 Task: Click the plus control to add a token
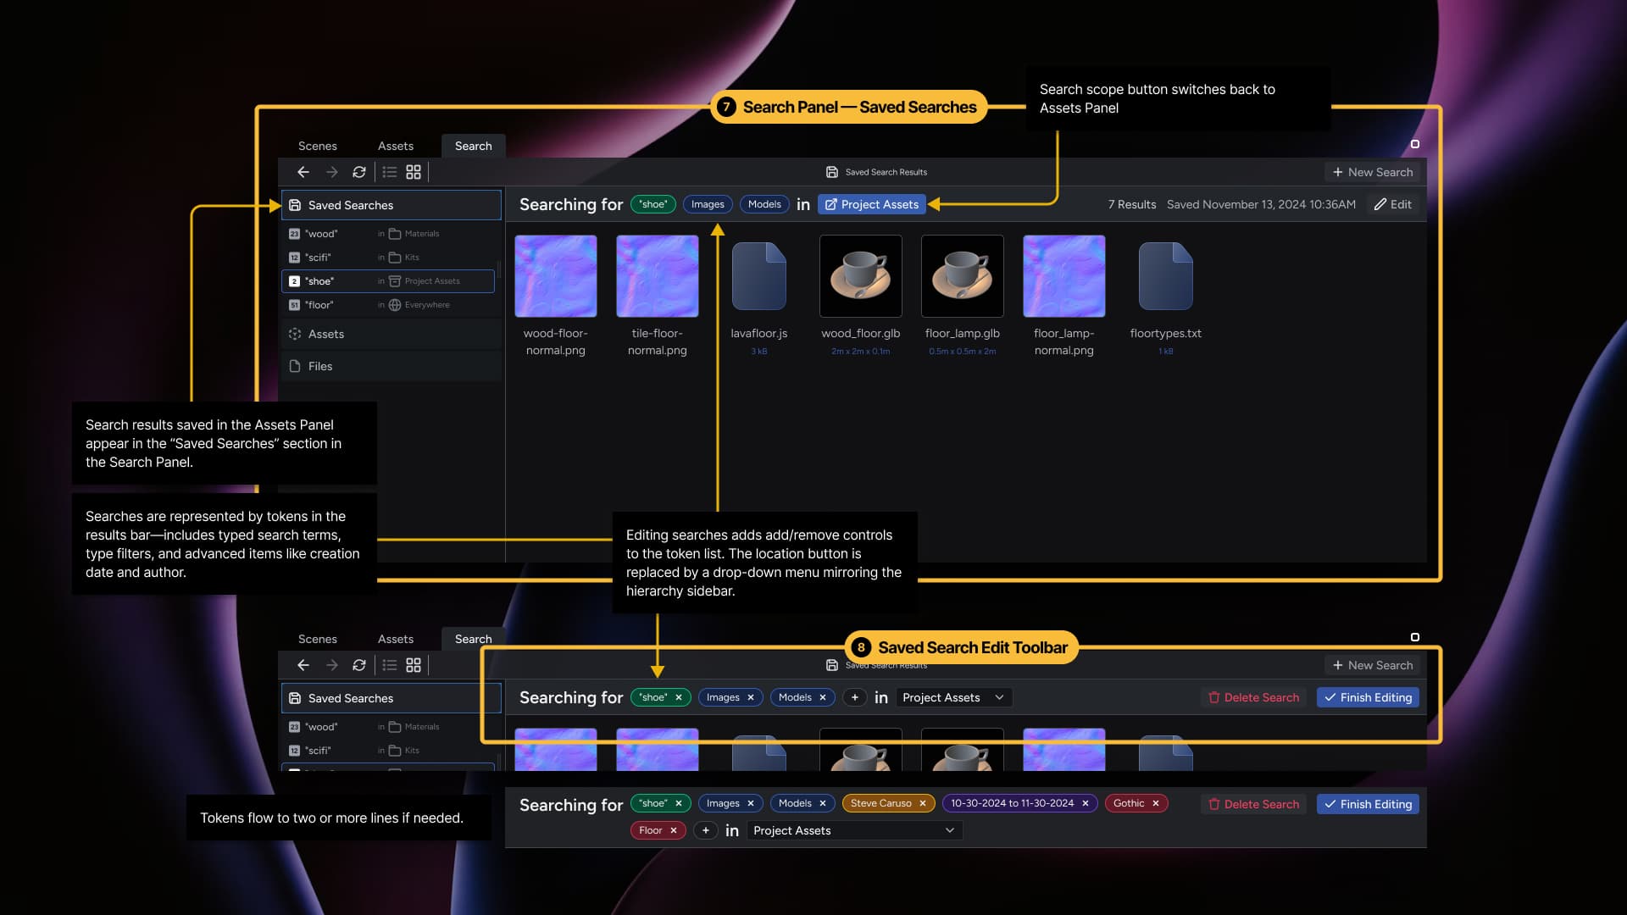(855, 697)
